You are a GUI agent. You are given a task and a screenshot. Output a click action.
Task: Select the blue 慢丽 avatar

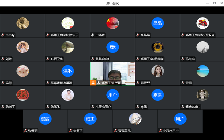[45, 119]
